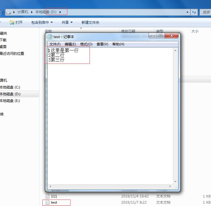Expand arrow before 计算机 breadcrumb

[x=14, y=12]
